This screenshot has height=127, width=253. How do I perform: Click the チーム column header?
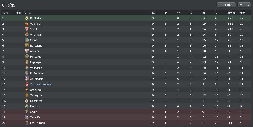coord(28,13)
